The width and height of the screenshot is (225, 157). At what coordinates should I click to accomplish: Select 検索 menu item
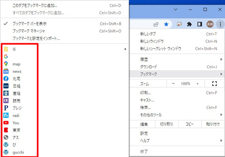coord(177,107)
